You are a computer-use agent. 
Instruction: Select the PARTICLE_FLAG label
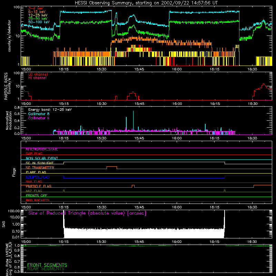(39, 186)
